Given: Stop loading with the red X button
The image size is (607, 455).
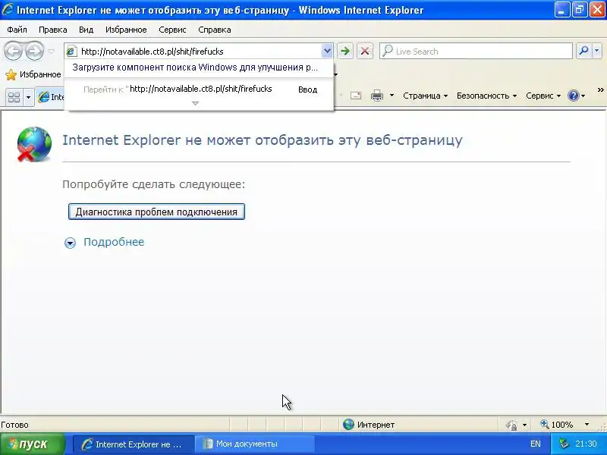Looking at the screenshot, I should pos(365,51).
